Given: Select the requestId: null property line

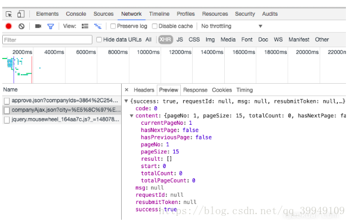Looking at the screenshot, I should pos(159,195).
